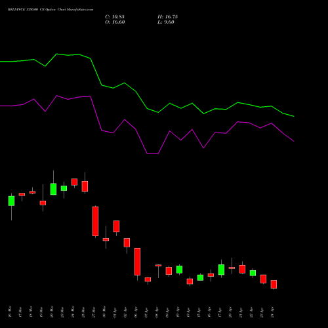The height and width of the screenshot is (328, 328).
Task: Select the long red candlestick on 06 Apr
Action: tap(137, 262)
